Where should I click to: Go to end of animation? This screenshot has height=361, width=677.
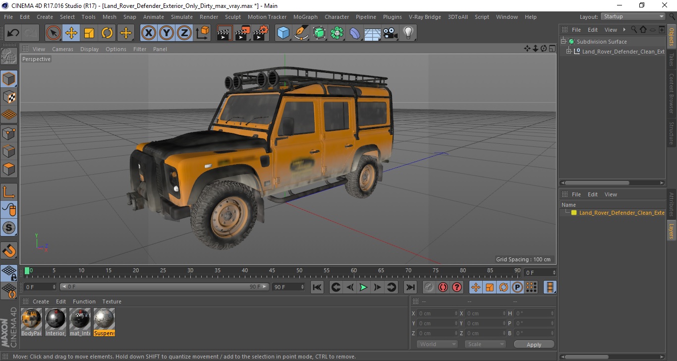click(x=410, y=287)
